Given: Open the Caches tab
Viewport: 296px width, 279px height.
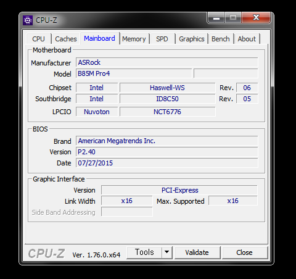Looking at the screenshot, I should pyautogui.click(x=66, y=39).
